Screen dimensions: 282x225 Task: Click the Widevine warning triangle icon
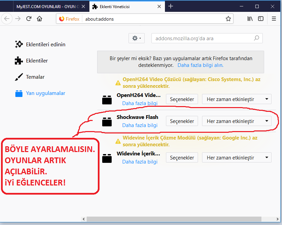(x=118, y=141)
